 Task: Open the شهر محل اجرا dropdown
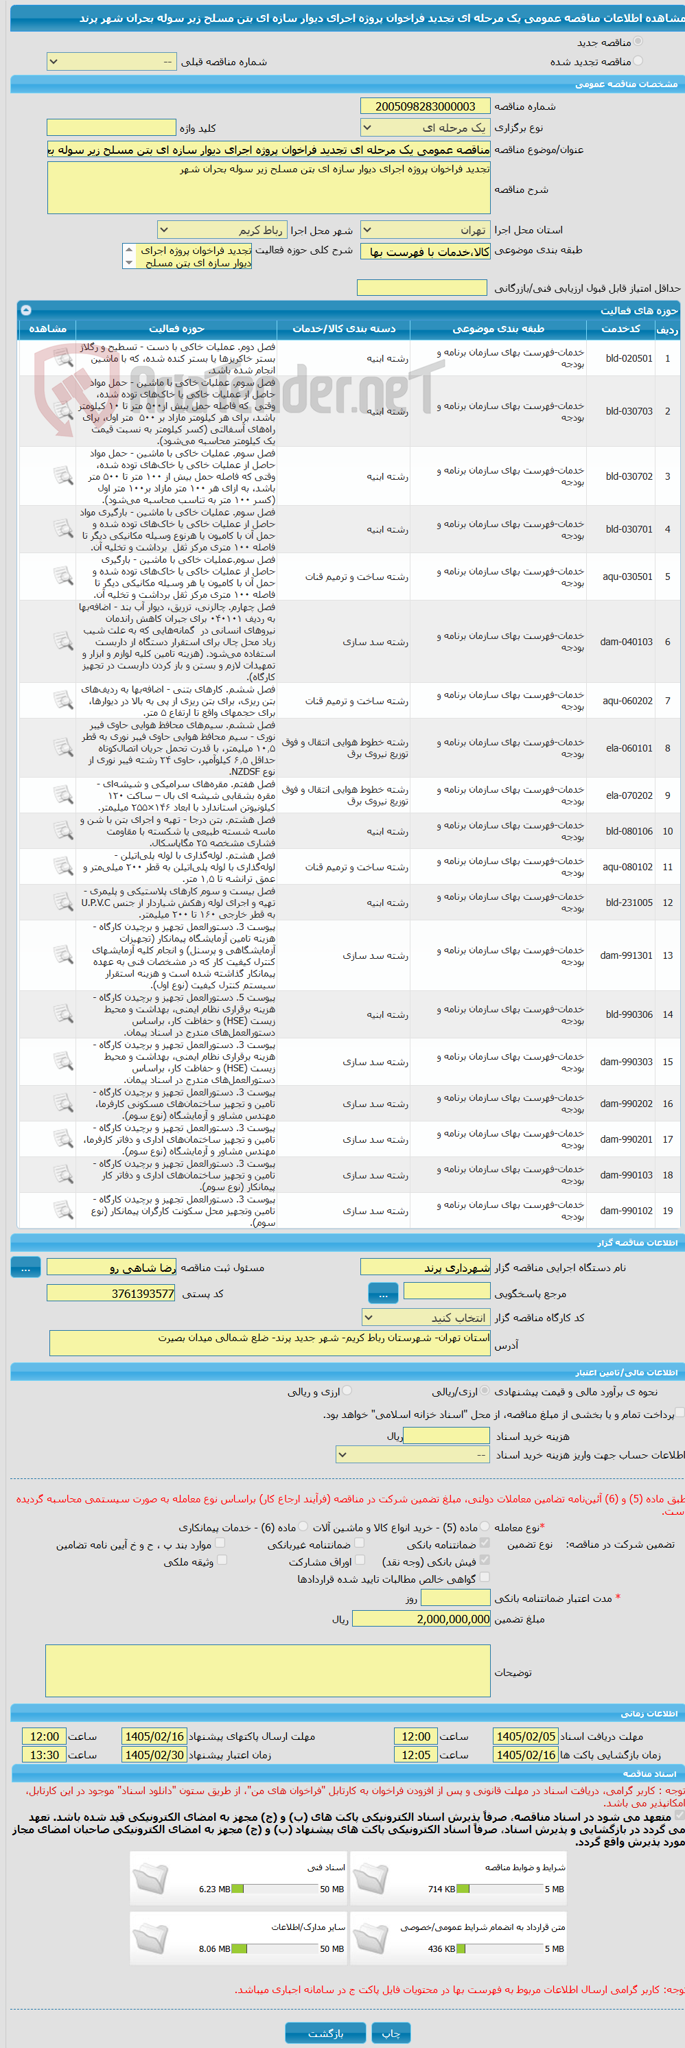point(222,230)
